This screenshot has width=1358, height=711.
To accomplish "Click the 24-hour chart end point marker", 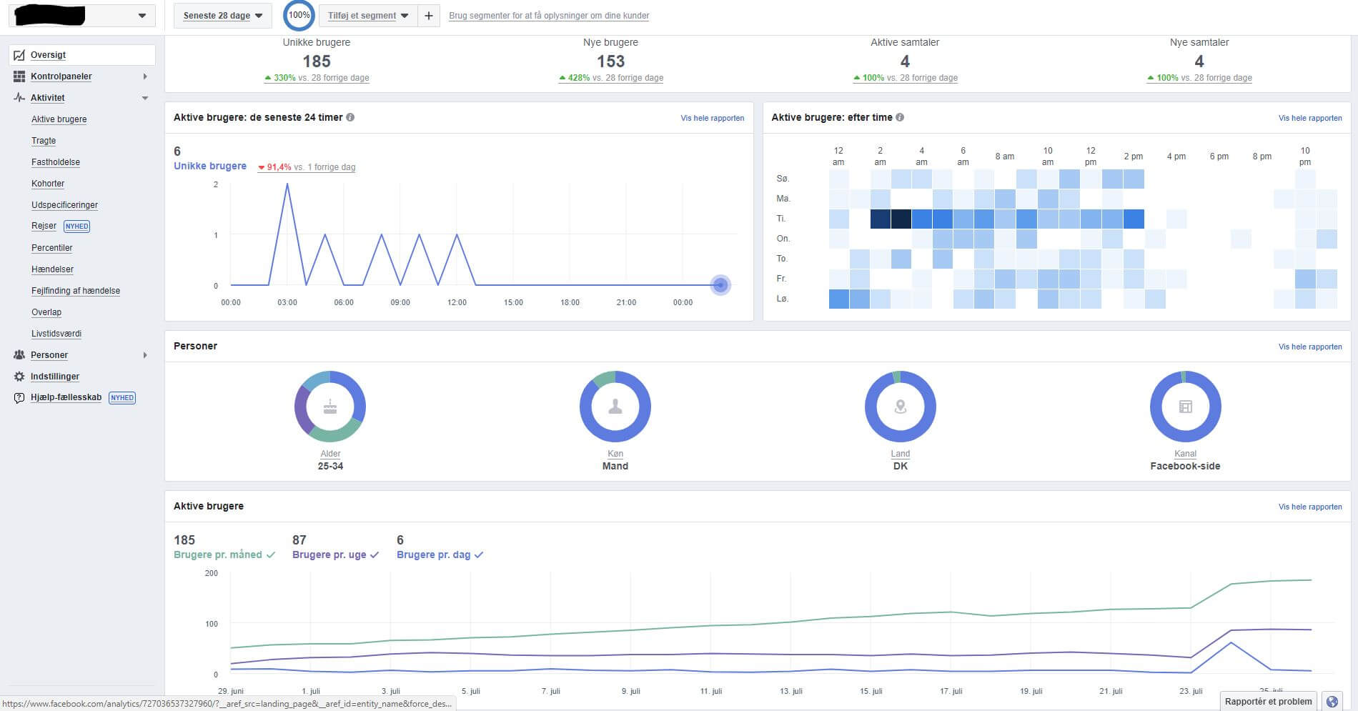I will click(x=720, y=285).
